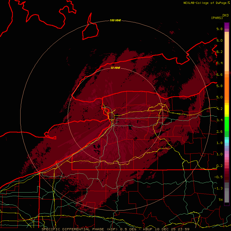This screenshot has height=231, width=231.
Task: Click the bright orange band of the color bar
Action: pos(227,88)
